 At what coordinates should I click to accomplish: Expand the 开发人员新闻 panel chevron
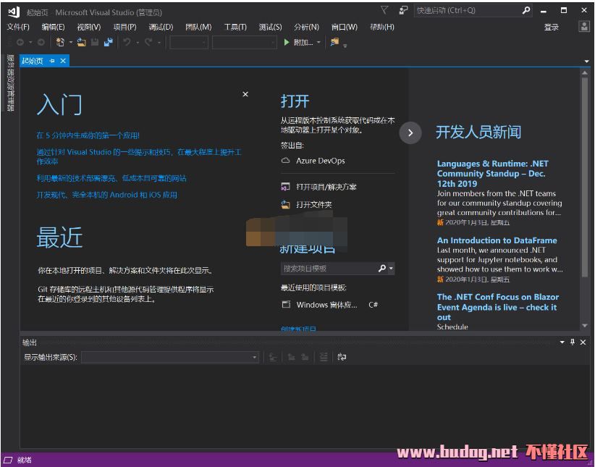point(410,132)
